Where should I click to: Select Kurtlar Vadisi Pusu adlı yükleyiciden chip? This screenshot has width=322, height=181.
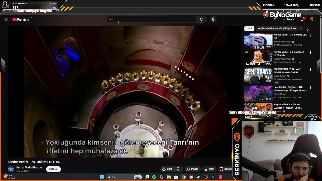(x=276, y=28)
